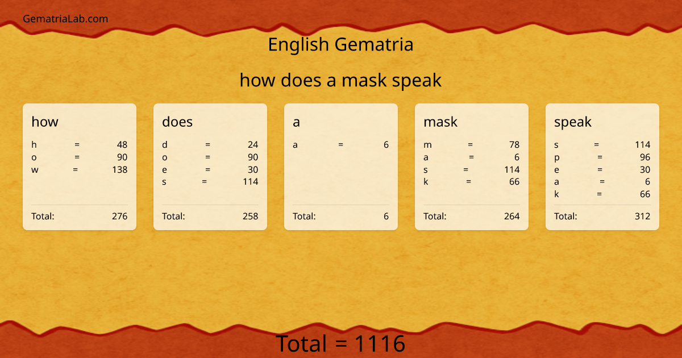The width and height of the screenshot is (682, 358).
Task: Click letter d in the does card
Action: [164, 144]
